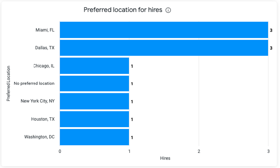Click the value label on Miami bar
This screenshot has height=168, width=280.
pos(271,30)
